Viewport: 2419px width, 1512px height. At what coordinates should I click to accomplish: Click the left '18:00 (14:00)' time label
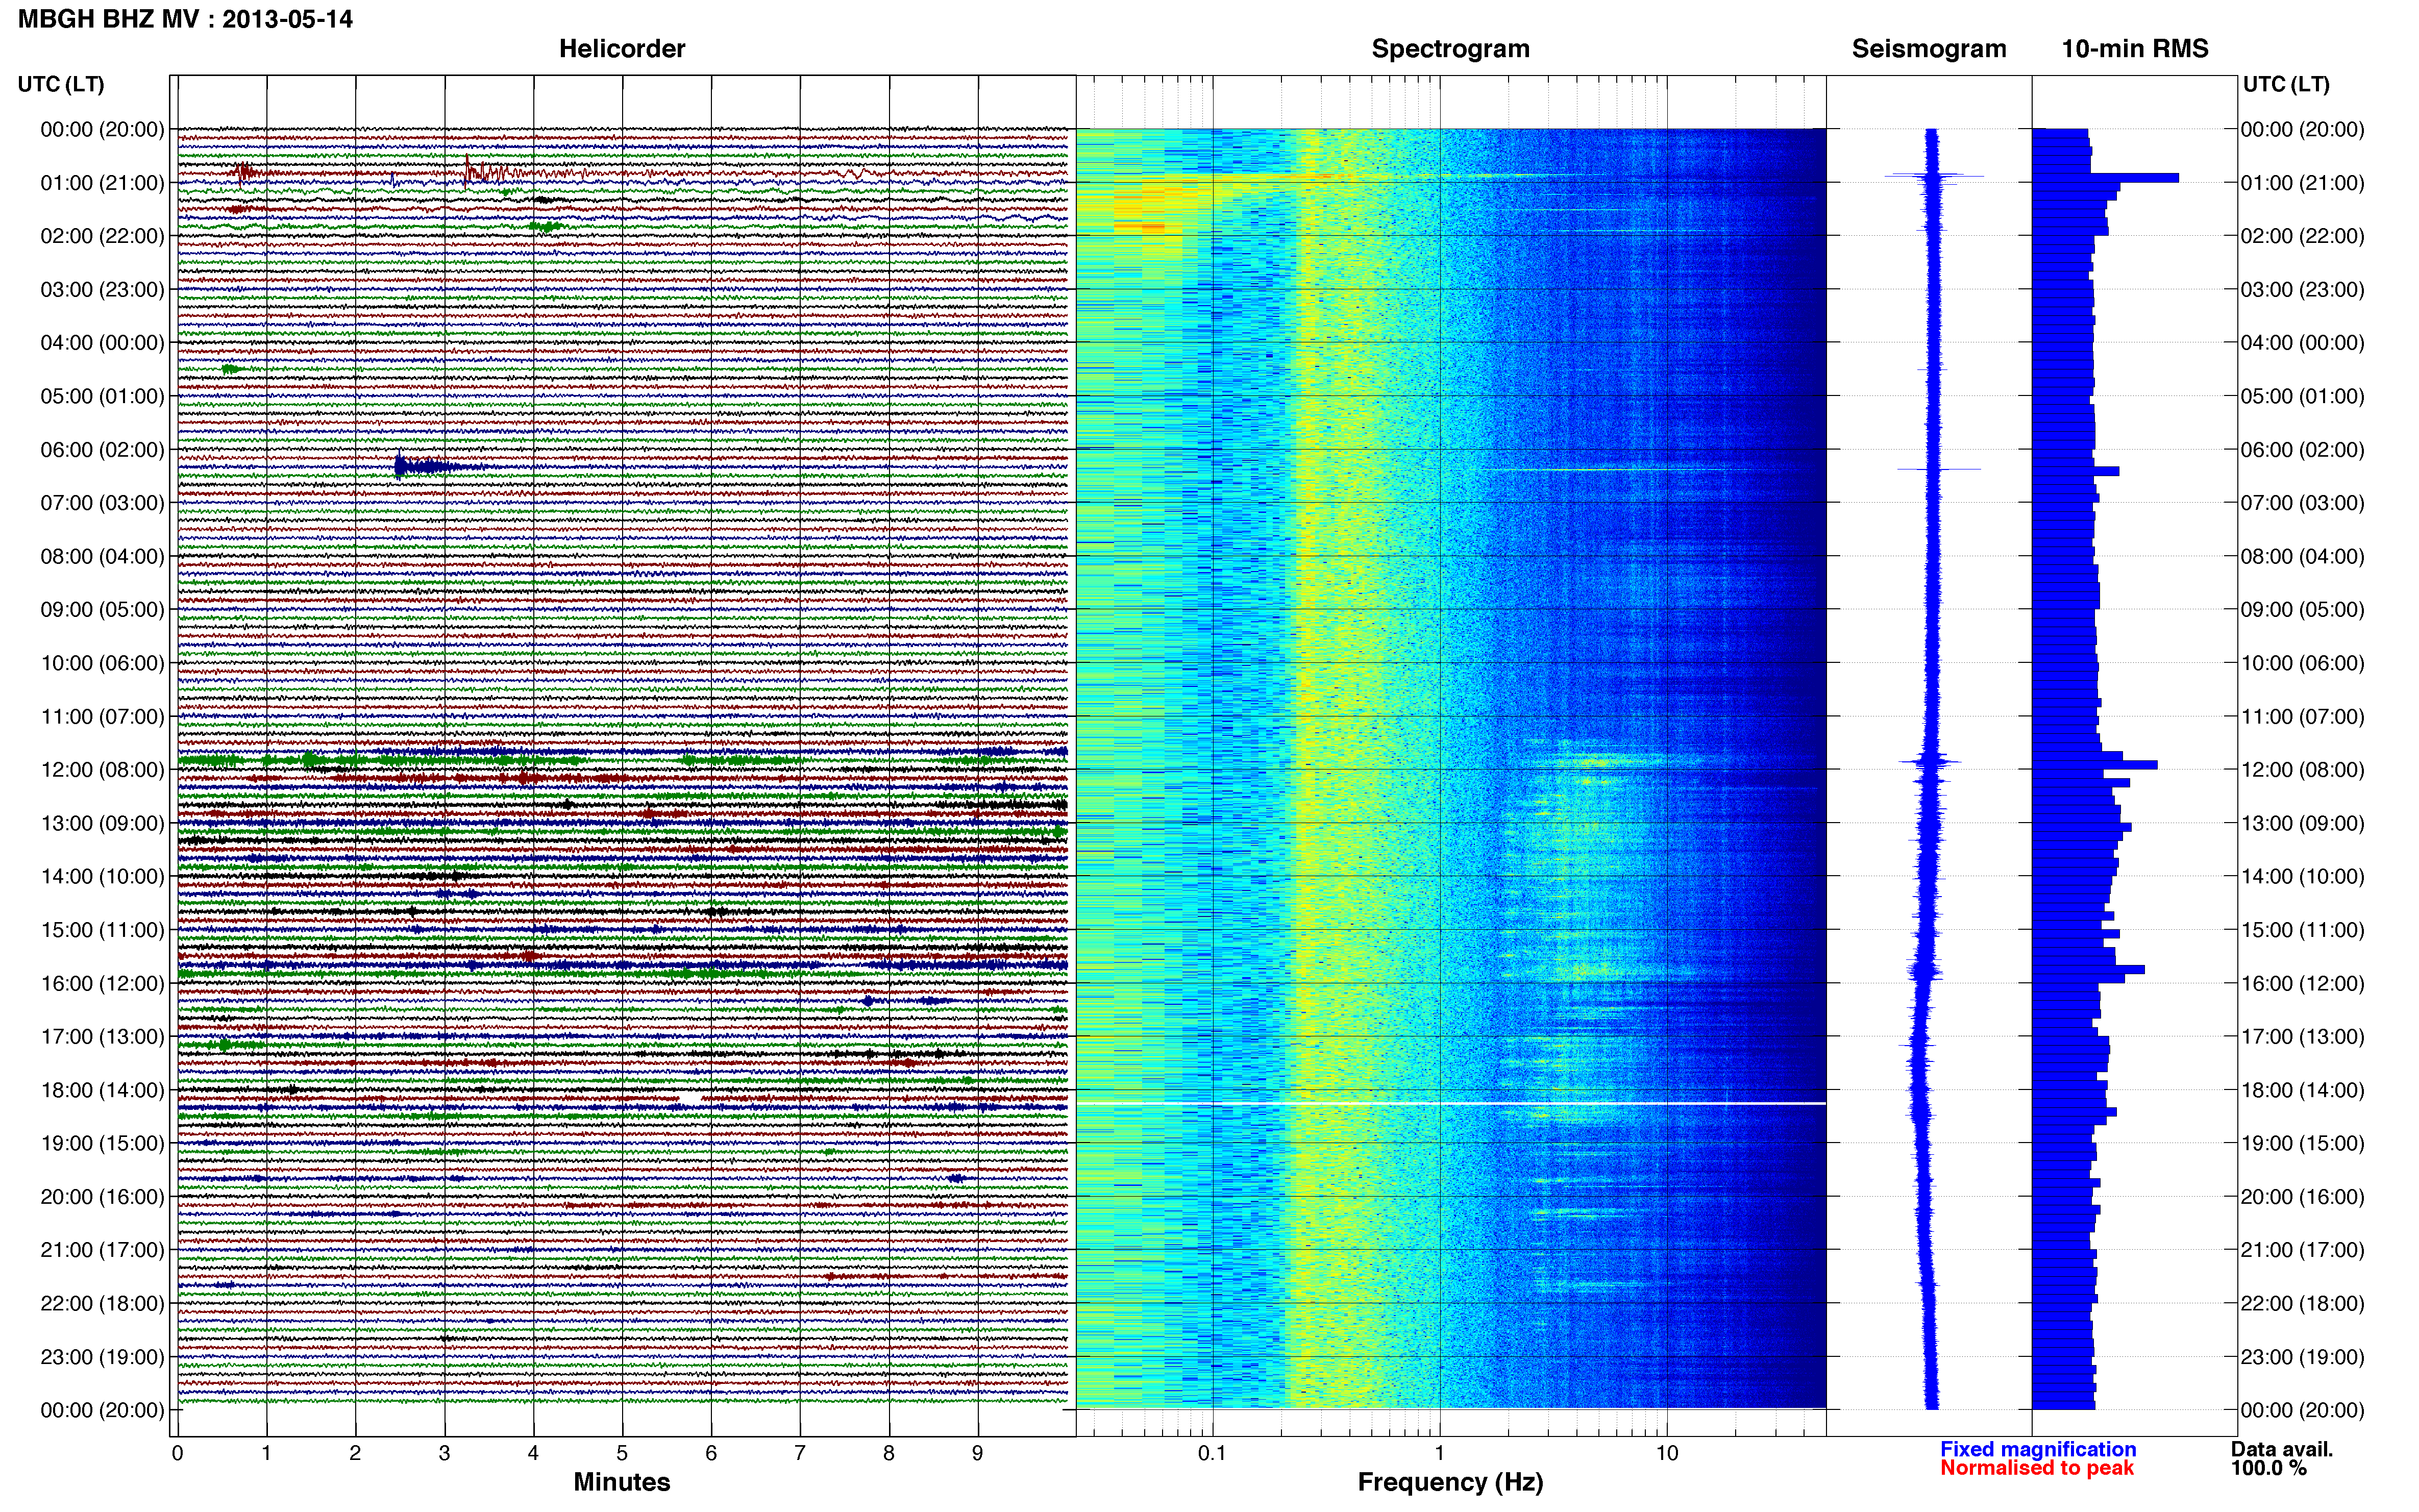pos(103,1090)
